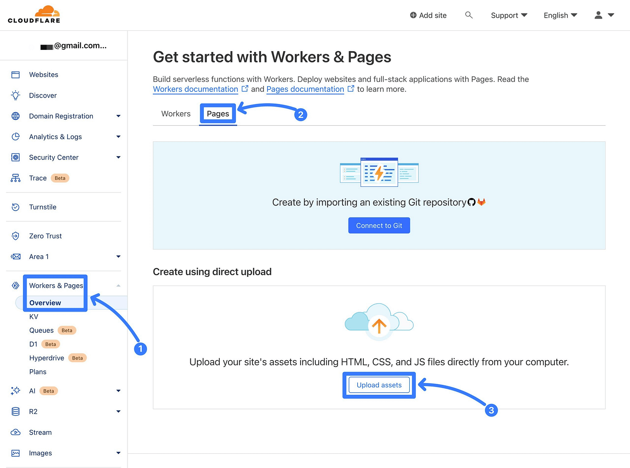Click the Connect to Git button

(379, 225)
